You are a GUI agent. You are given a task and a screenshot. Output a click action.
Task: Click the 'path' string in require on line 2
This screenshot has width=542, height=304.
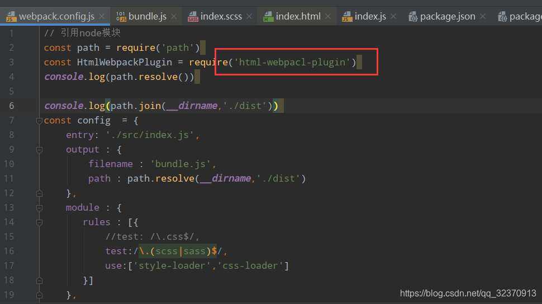[x=178, y=47]
